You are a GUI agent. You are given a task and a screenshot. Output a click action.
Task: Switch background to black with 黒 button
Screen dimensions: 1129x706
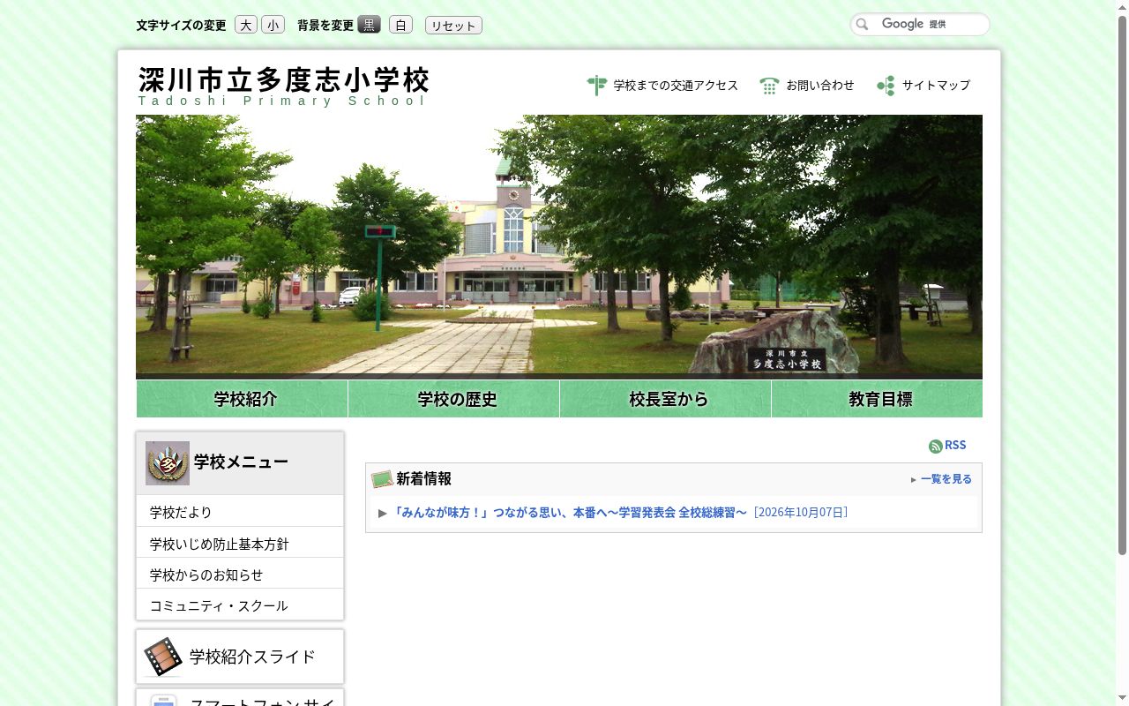(x=370, y=25)
